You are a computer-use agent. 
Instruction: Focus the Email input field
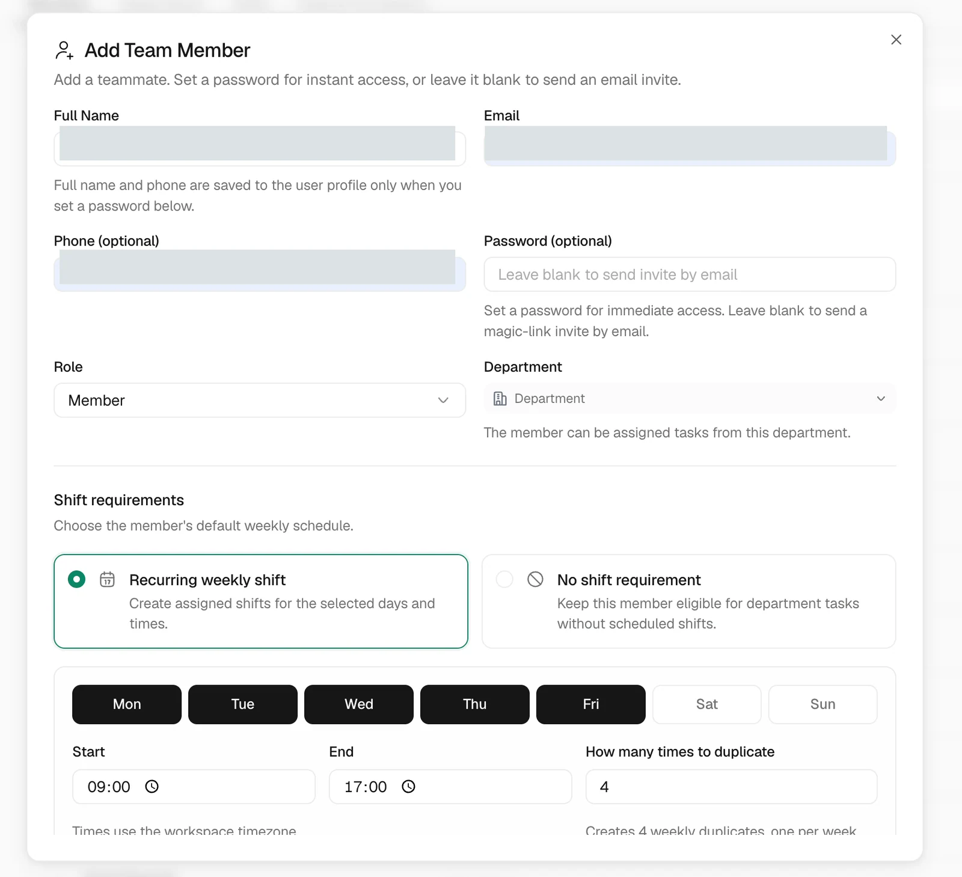point(690,148)
